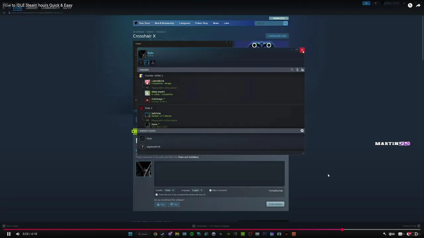This screenshot has width=424, height=238.
Task: Open New & Noteworthy menu
Action: pos(164,23)
